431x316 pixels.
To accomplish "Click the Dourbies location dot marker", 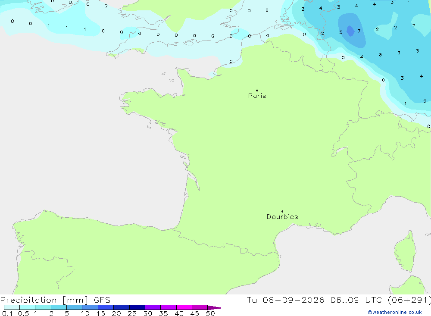I will (x=282, y=211).
